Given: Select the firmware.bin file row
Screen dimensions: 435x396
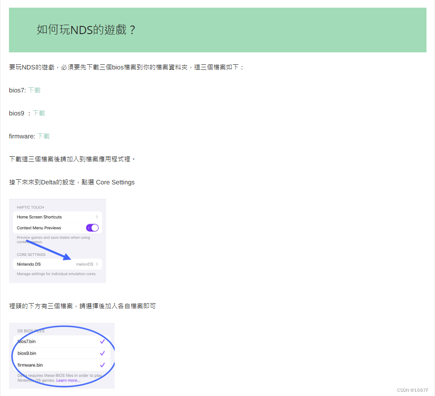Looking at the screenshot, I should 62,365.
